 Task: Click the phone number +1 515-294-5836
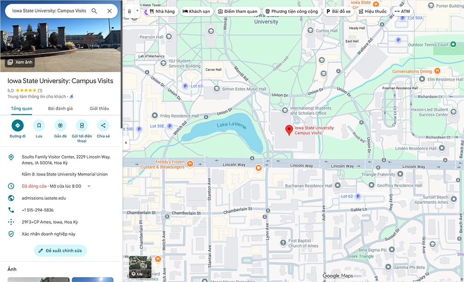point(38,210)
